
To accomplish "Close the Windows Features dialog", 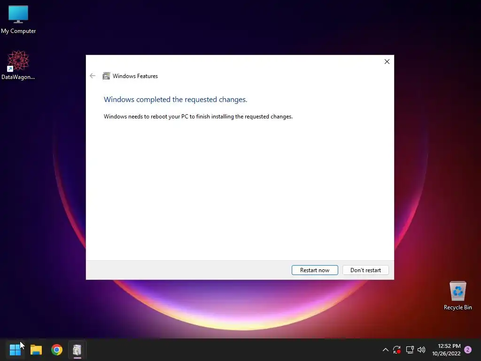I will 387,62.
